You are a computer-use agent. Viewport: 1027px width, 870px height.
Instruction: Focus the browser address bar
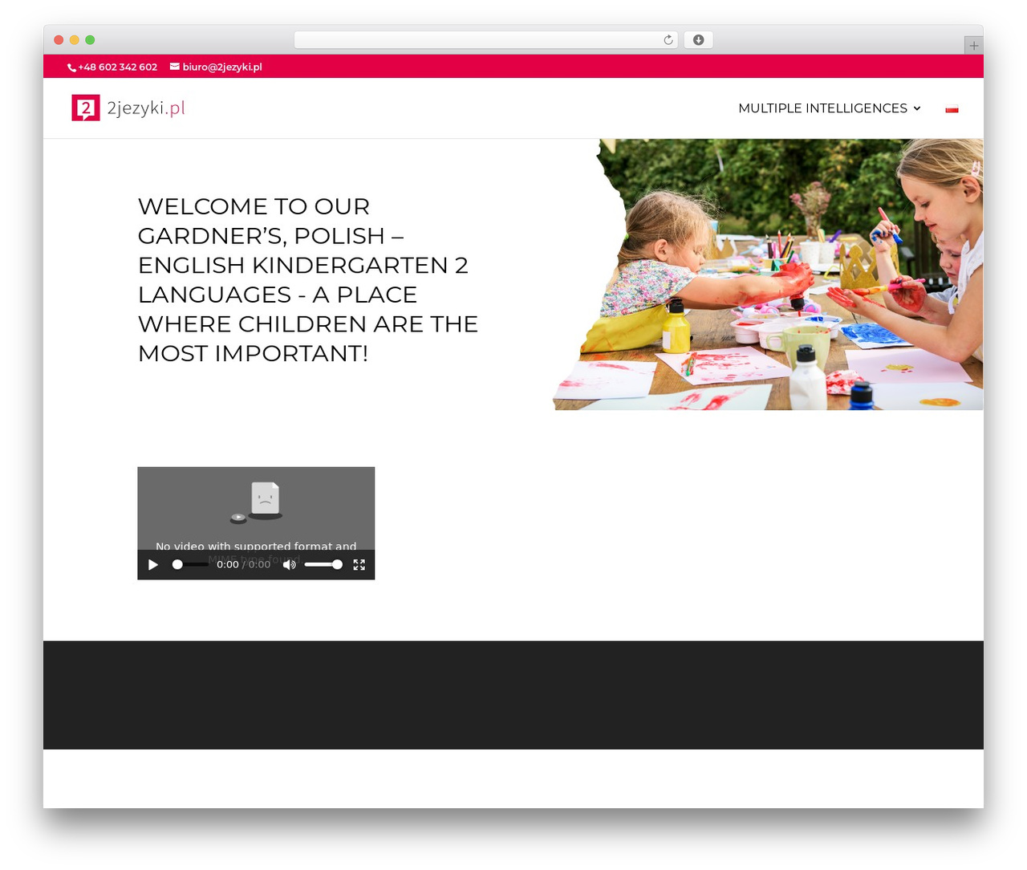click(x=485, y=40)
